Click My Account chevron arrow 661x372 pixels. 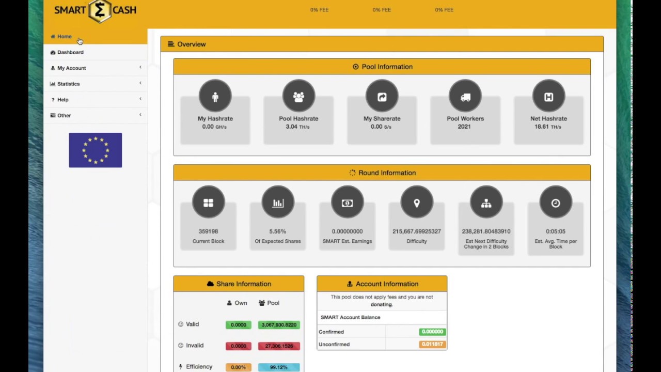[x=140, y=68]
